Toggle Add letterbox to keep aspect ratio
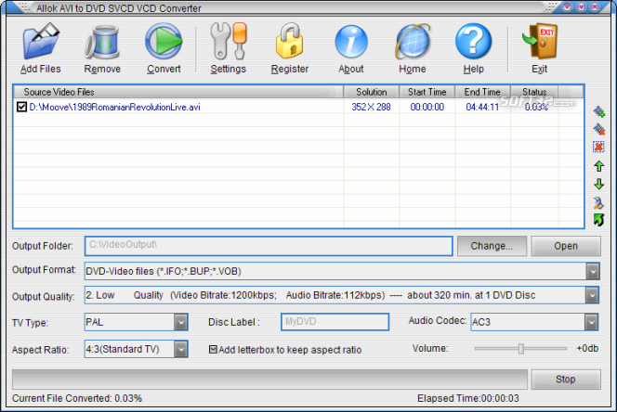617x412 pixels. point(213,349)
